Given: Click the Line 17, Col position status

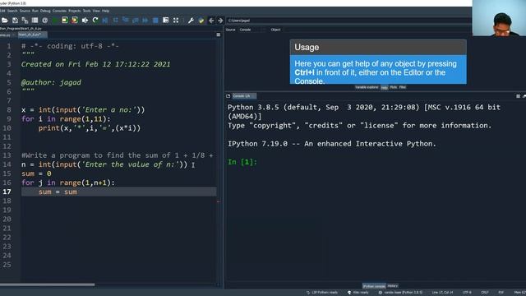Looking at the screenshot, I should (x=442, y=293).
